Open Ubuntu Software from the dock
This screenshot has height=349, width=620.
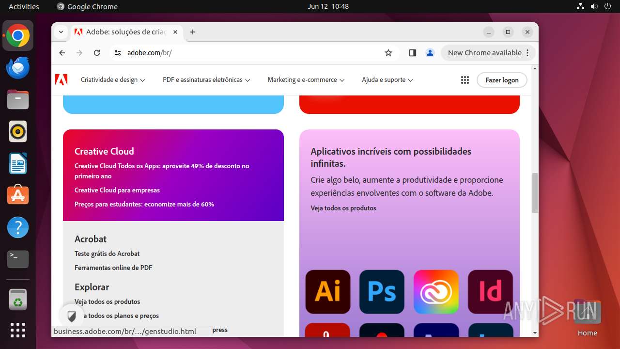pyautogui.click(x=18, y=195)
